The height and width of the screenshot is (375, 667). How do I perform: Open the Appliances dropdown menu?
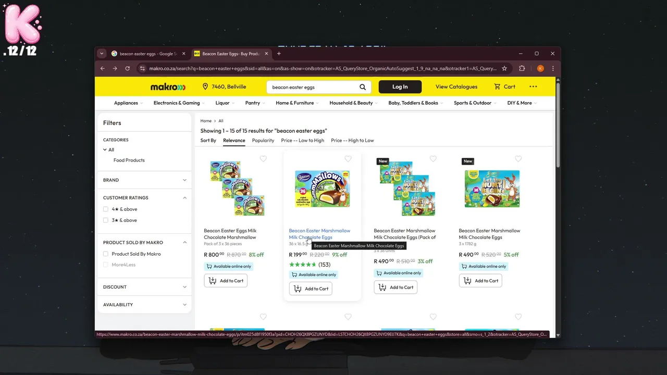[128, 103]
